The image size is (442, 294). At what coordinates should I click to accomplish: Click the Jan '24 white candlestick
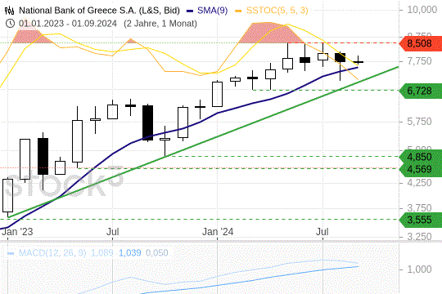point(218,94)
